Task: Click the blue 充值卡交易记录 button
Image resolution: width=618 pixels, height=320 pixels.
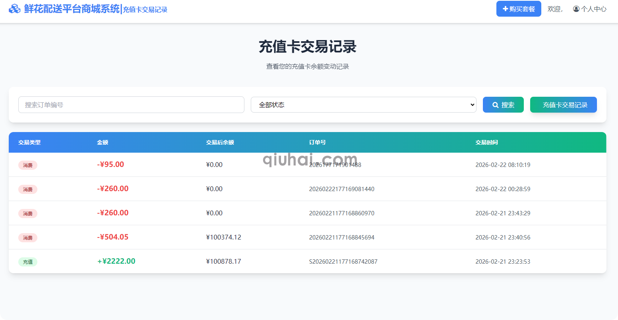Action: coord(563,104)
